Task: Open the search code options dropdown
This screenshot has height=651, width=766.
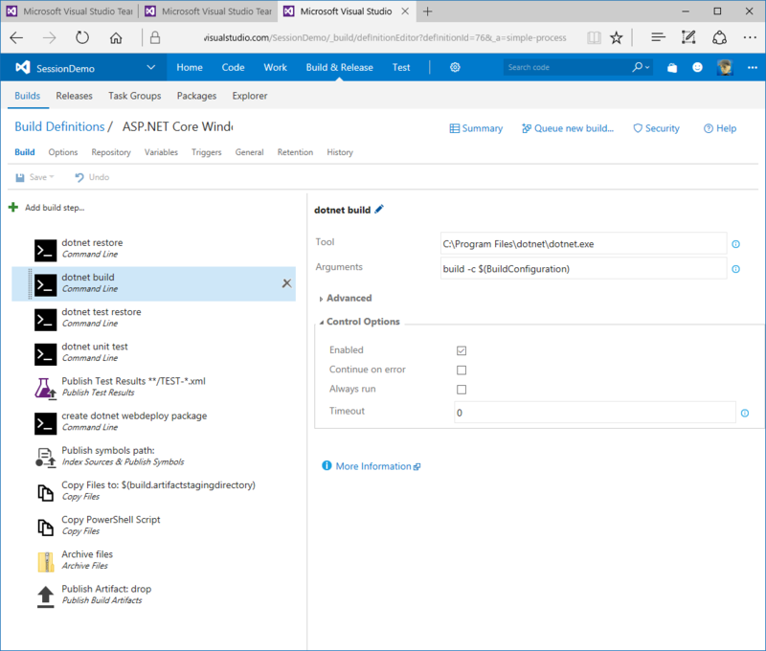Action: (647, 67)
